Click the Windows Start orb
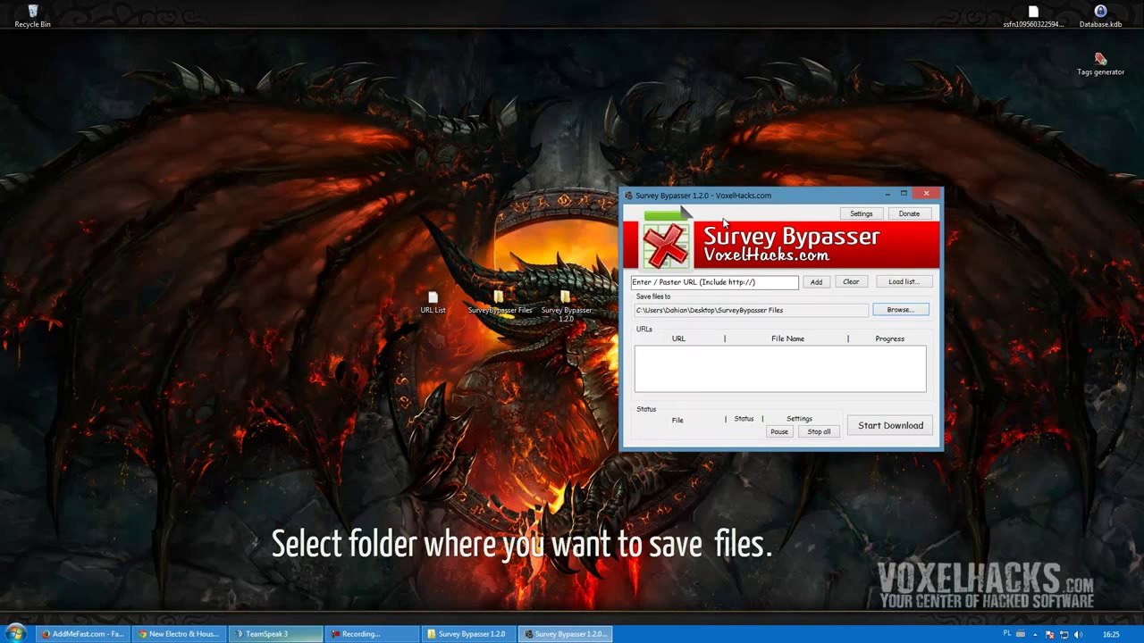Viewport: 1144px width, 643px height. (15, 634)
